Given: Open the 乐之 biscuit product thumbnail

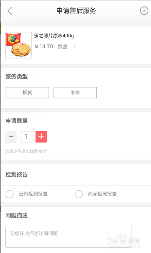Looking at the screenshot, I should click(x=18, y=45).
